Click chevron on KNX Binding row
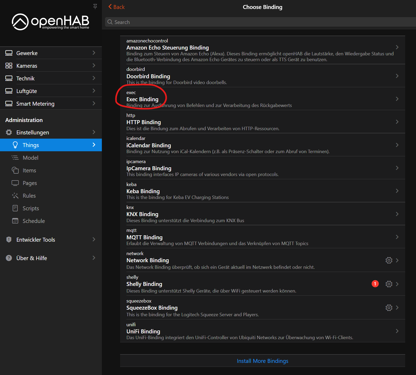 point(397,214)
